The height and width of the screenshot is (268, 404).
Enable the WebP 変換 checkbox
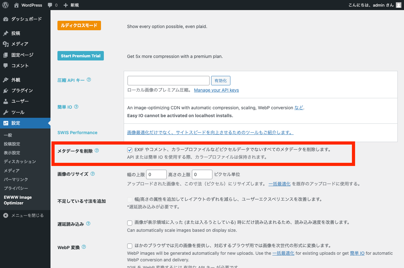click(130, 246)
